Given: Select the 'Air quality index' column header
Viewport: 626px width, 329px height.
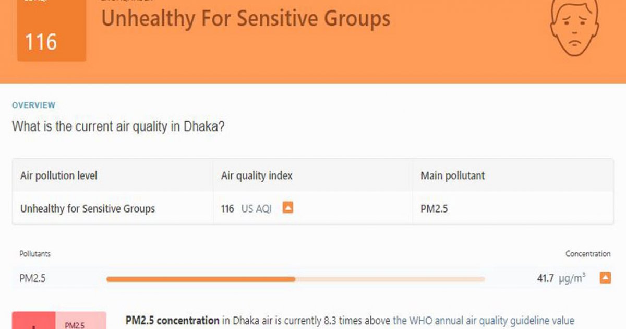Looking at the screenshot, I should (257, 175).
